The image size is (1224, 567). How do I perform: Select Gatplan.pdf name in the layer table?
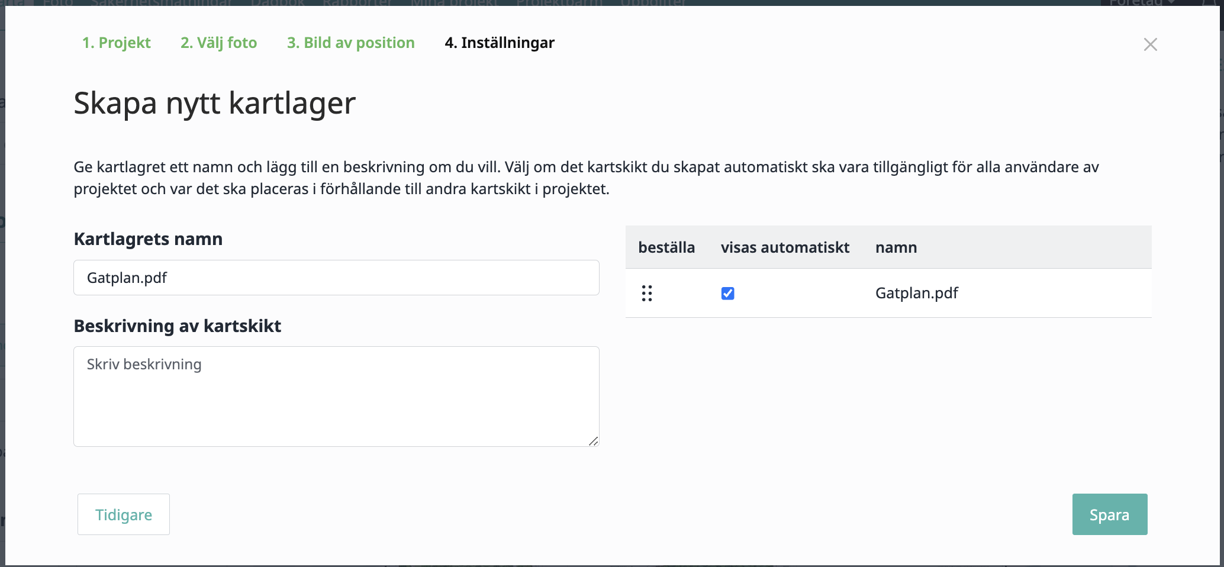916,293
